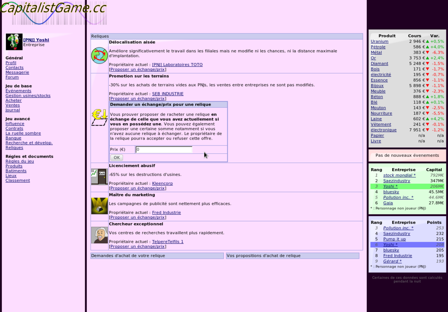Click the Demandes d'achat de votre relique header
The height and width of the screenshot is (312, 448).
coord(157,256)
